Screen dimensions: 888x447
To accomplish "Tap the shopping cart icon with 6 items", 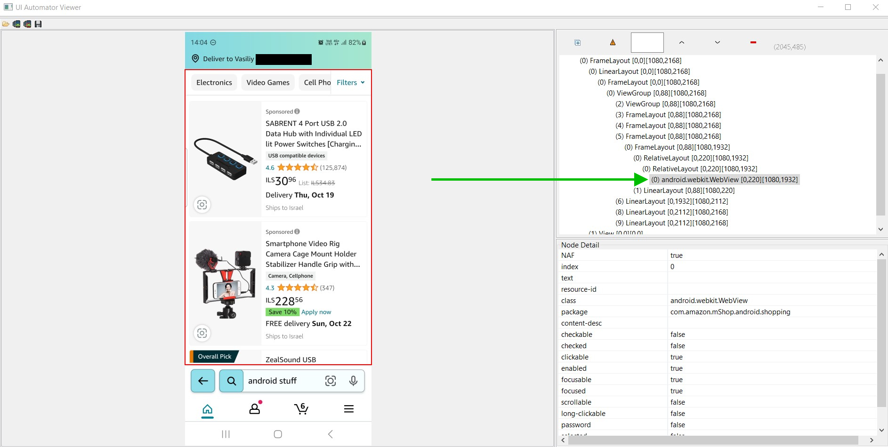I will (x=301, y=408).
